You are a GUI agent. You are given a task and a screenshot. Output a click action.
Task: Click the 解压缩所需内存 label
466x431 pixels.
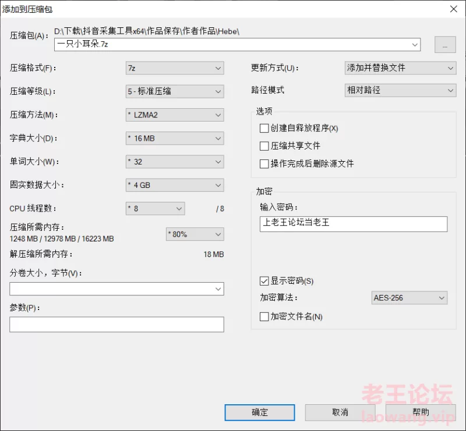41,254
